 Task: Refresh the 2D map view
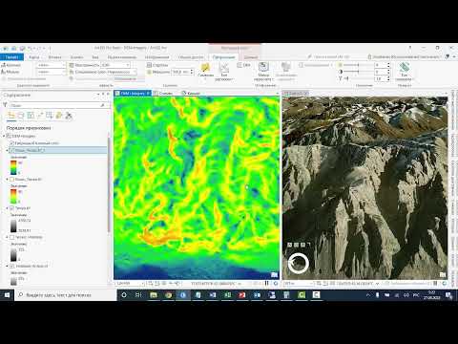point(276,283)
